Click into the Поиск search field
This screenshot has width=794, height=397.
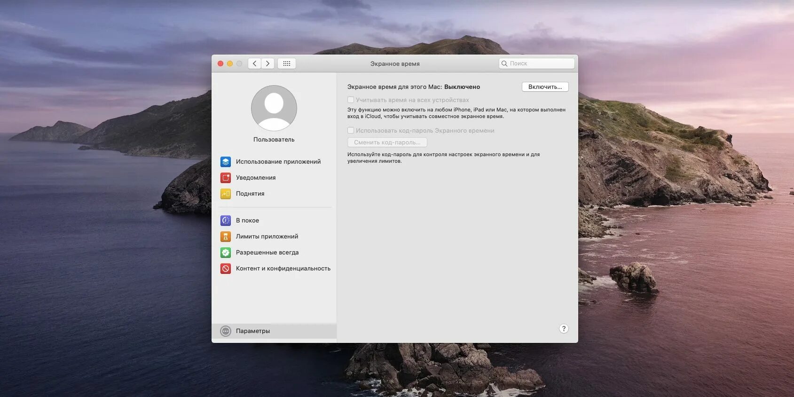click(537, 64)
